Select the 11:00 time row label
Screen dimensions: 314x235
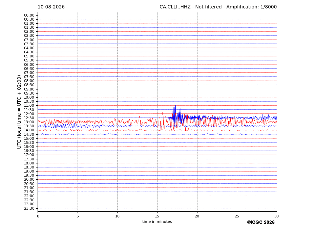click(x=29, y=106)
